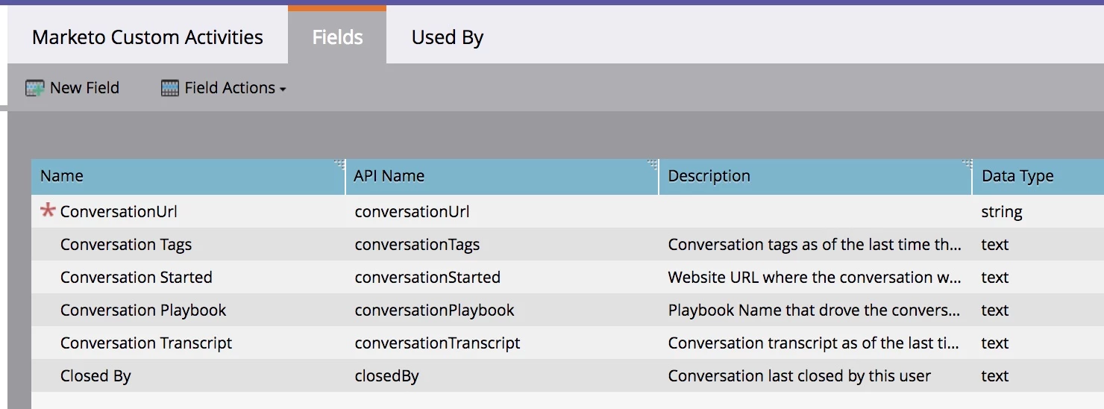Click the 'string' data type cell
1104x409 pixels.
pyautogui.click(x=1002, y=212)
